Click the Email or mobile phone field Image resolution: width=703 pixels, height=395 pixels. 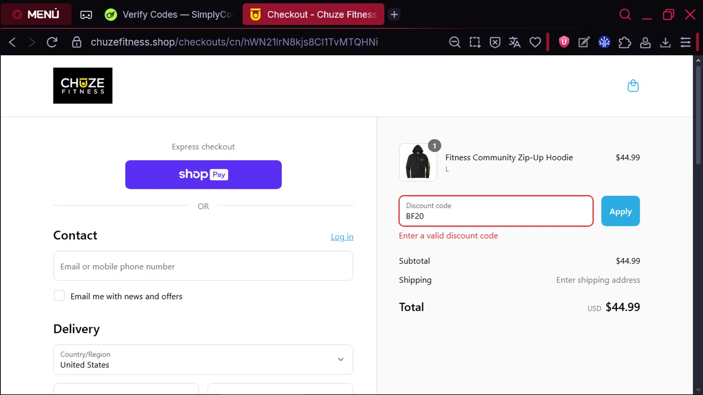pyautogui.click(x=203, y=266)
